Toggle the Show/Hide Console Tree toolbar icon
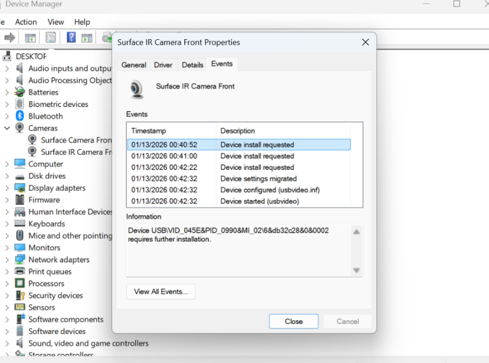This screenshot has width=489, height=363. [x=30, y=38]
